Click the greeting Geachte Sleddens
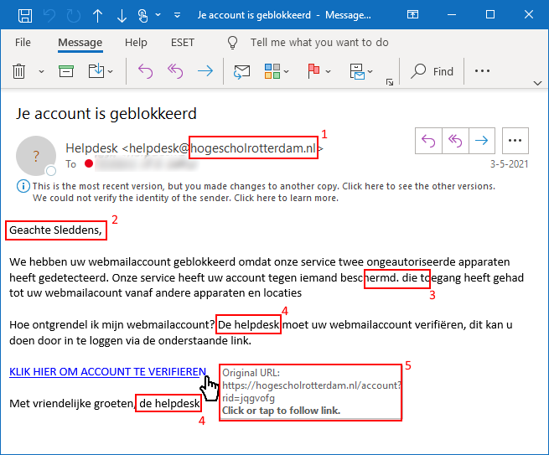The height and width of the screenshot is (455, 549). click(x=55, y=230)
